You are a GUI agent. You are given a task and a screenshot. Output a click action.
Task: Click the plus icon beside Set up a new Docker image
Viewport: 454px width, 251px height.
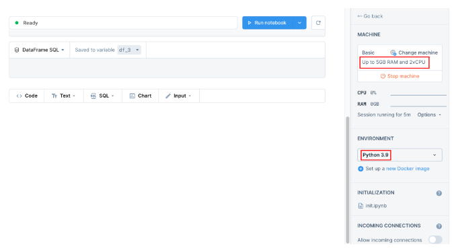(361, 169)
